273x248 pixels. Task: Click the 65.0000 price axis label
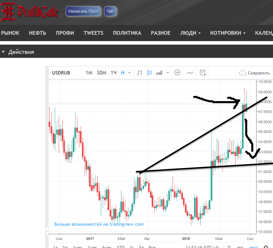(x=265, y=132)
